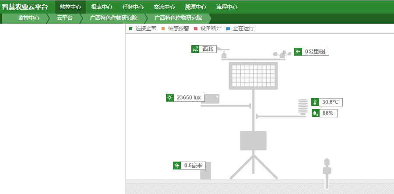The height and width of the screenshot is (194, 394).
Task: Switch to the 报表中心 tab
Action: pyautogui.click(x=102, y=7)
